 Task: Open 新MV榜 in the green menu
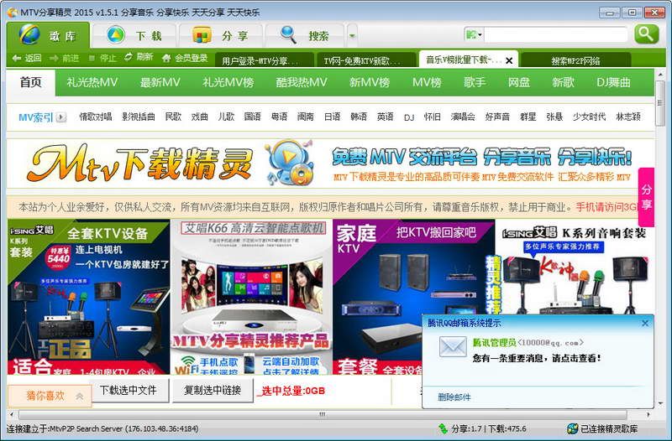tap(370, 82)
